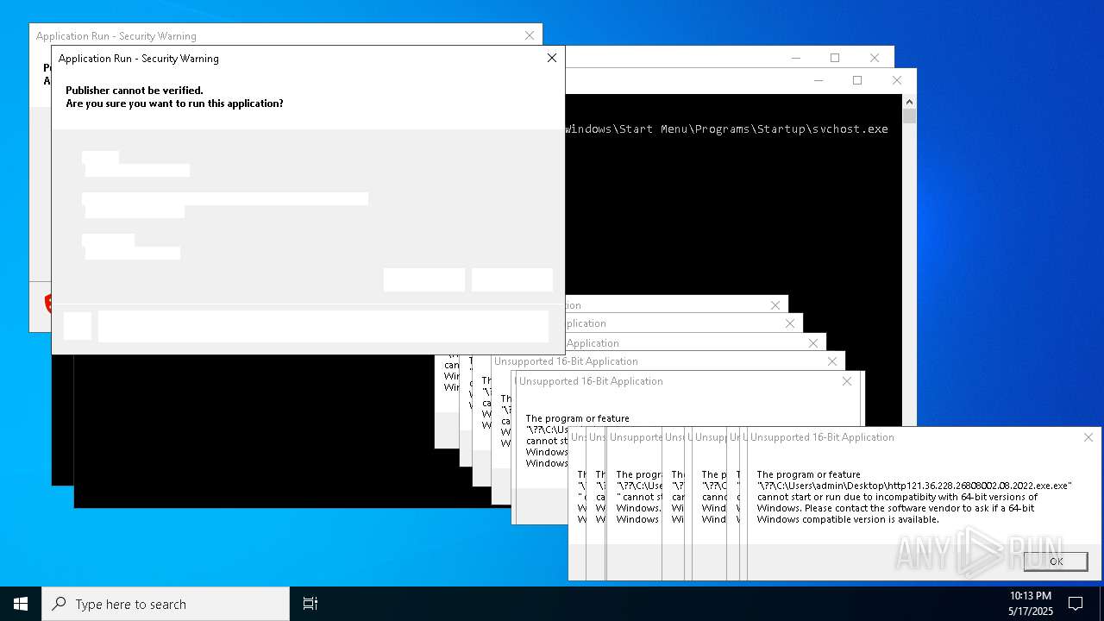Click "Are you sure you want to run this application?"
Image resolution: width=1104 pixels, height=621 pixels.
click(174, 103)
